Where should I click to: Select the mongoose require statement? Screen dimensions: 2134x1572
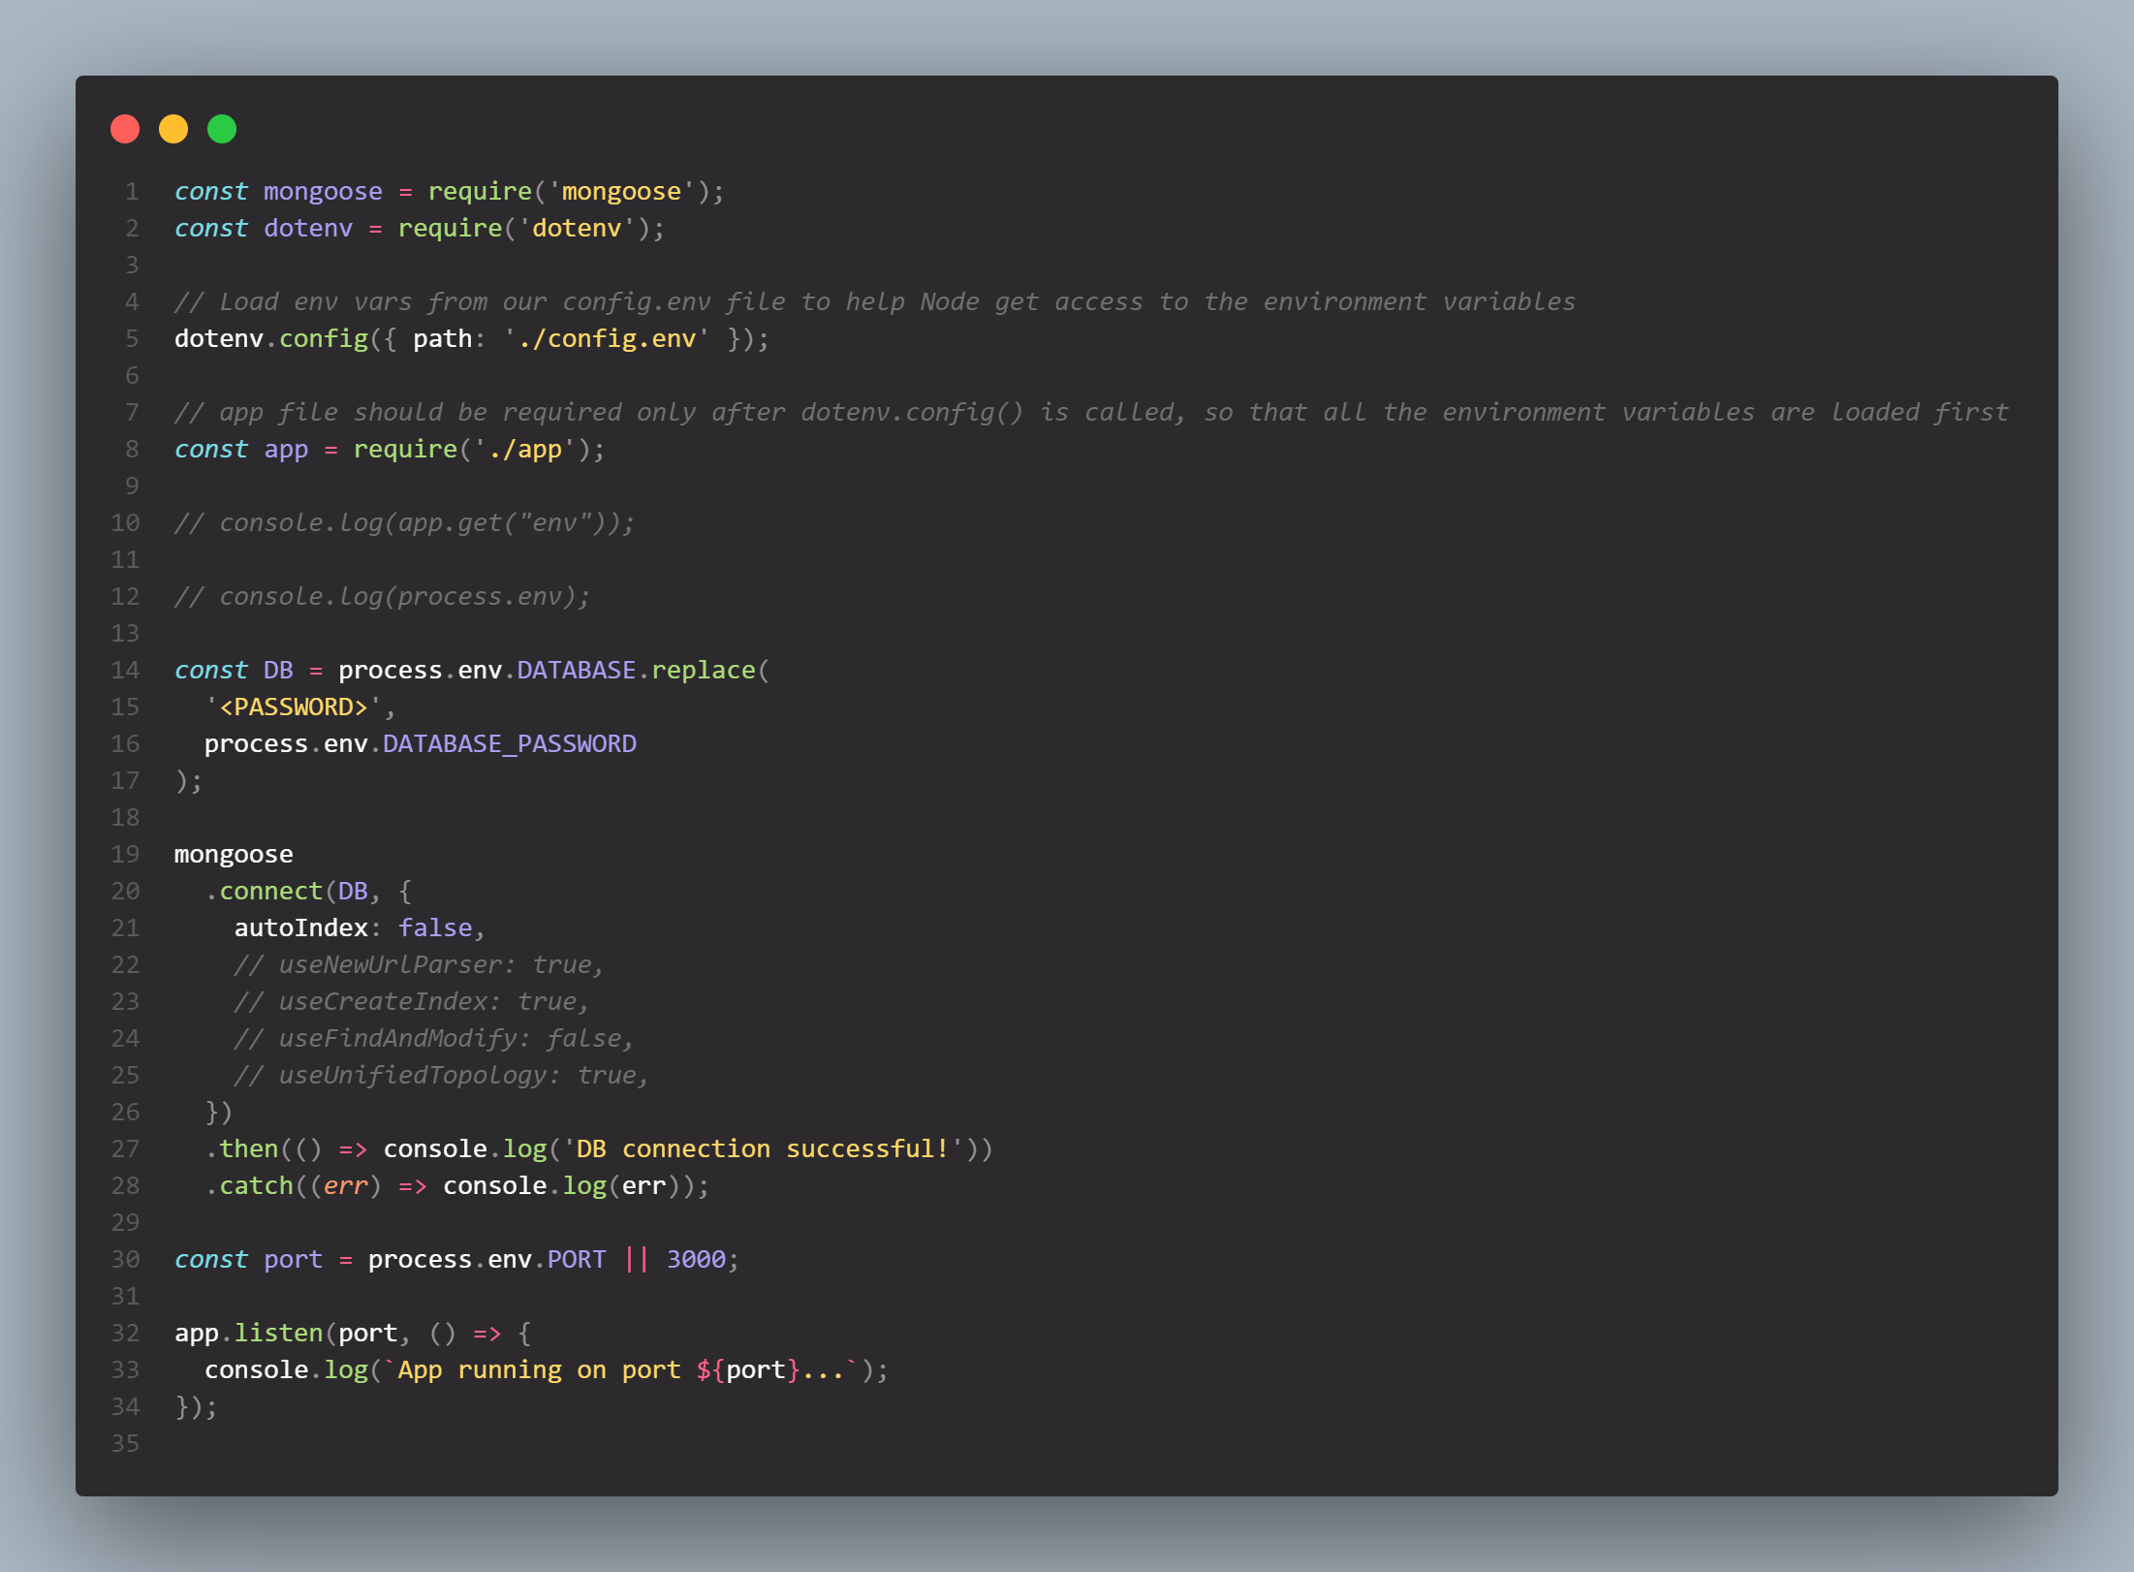[x=448, y=191]
